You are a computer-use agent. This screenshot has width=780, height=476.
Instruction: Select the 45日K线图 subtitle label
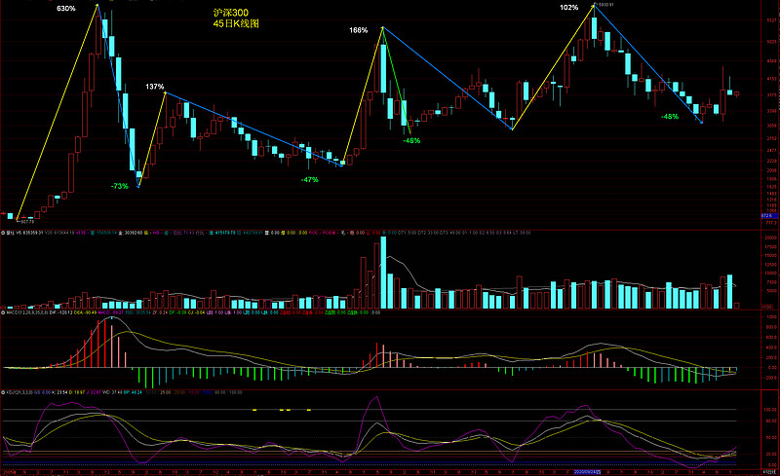(x=237, y=24)
